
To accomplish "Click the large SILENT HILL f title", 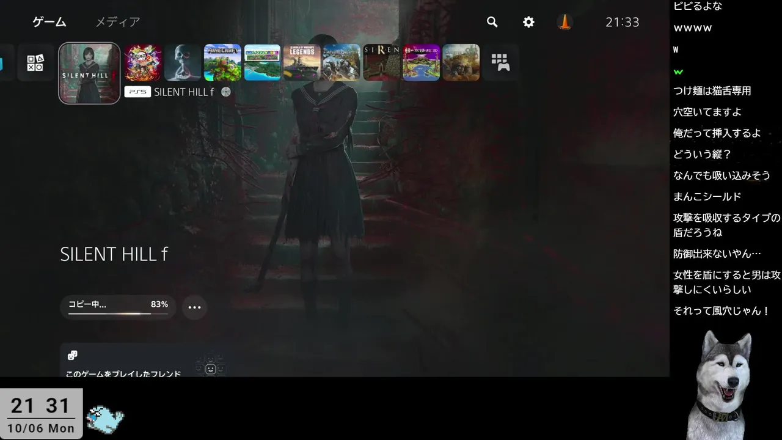I will pyautogui.click(x=114, y=254).
